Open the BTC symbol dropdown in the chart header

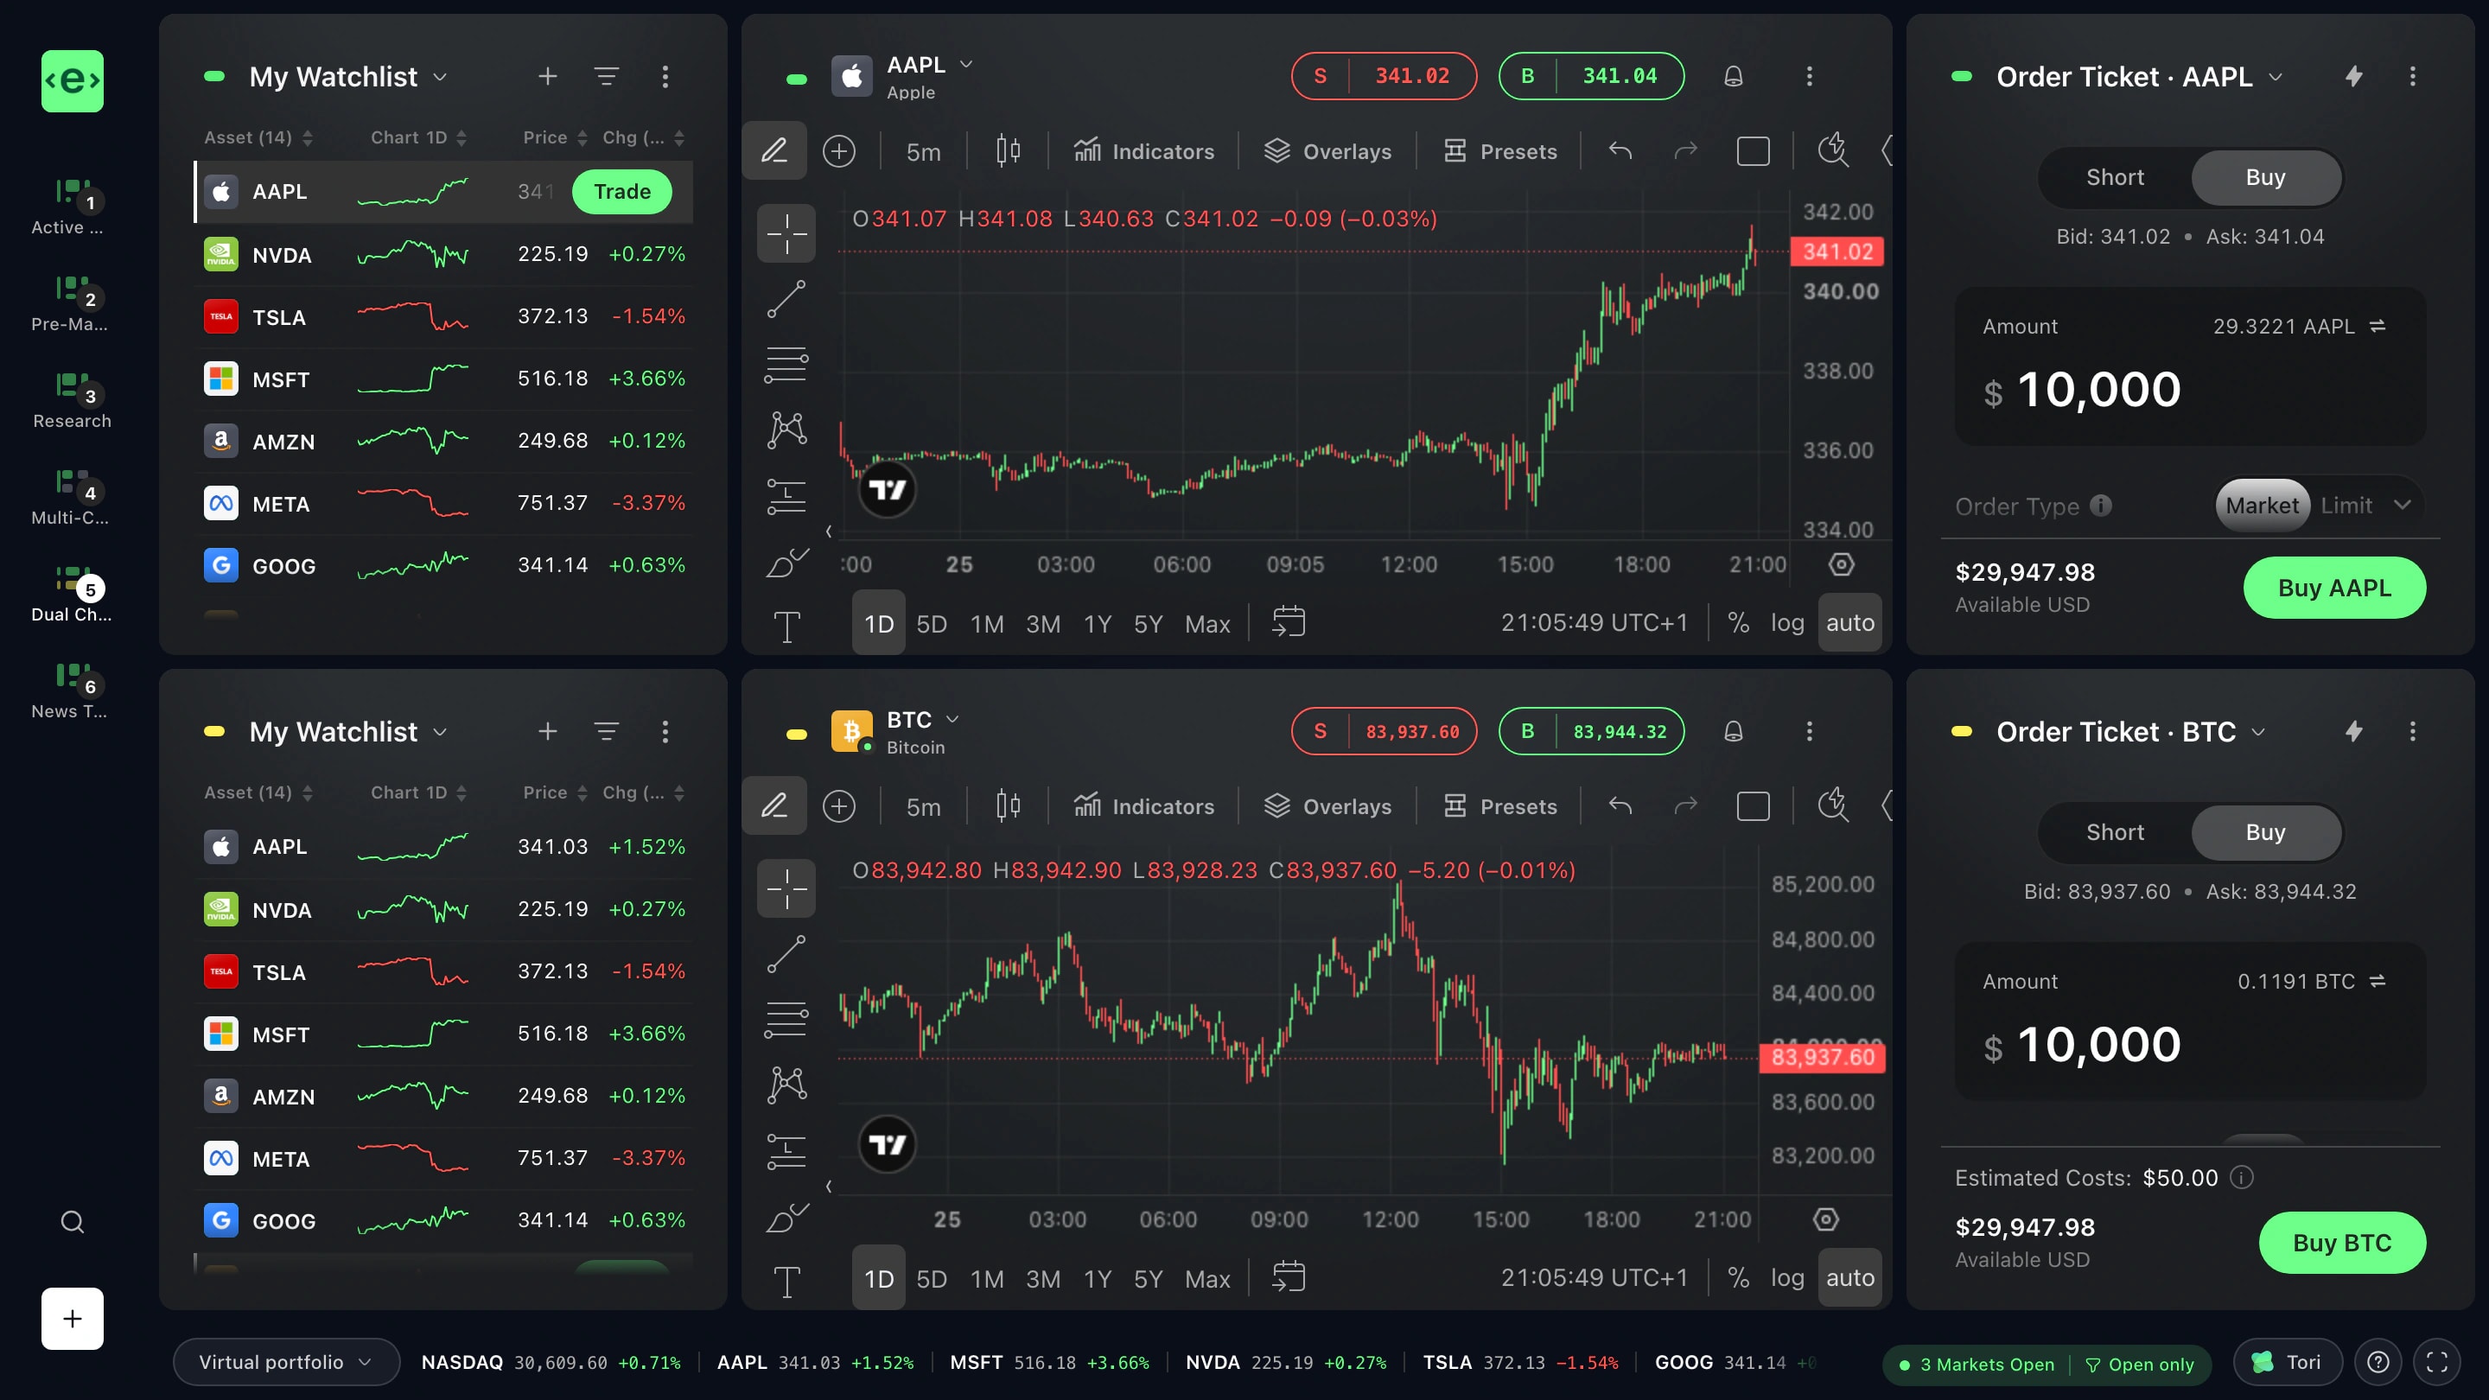[x=952, y=719]
